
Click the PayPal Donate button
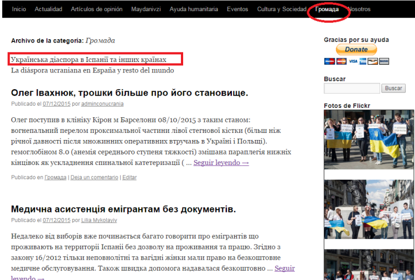click(356, 49)
